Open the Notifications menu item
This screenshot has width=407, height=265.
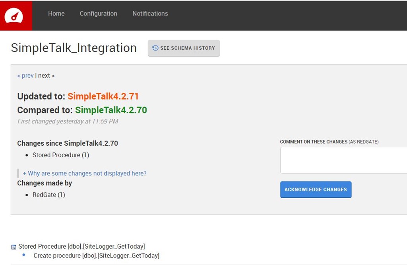(x=150, y=14)
